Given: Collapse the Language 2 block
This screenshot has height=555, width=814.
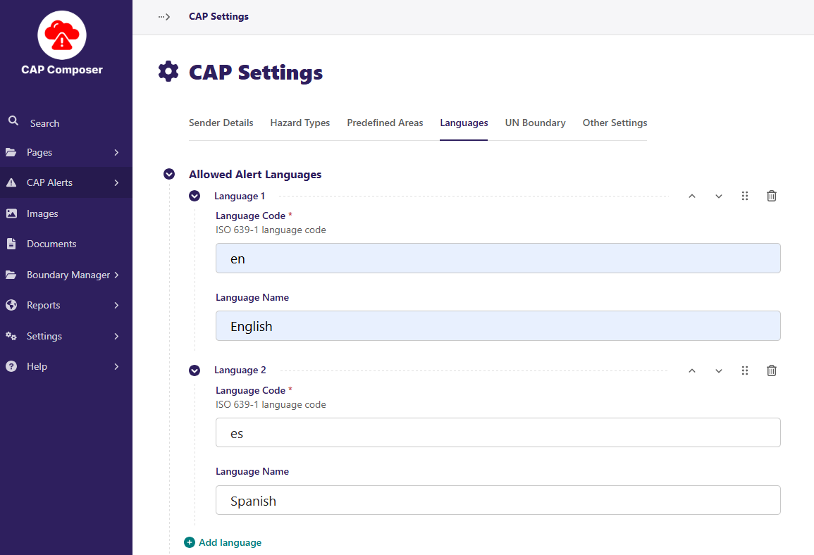Looking at the screenshot, I should 195,370.
